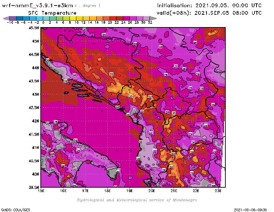This screenshot has width=274, height=212.
Task: Click the legend value '12'
Action: 83,22
